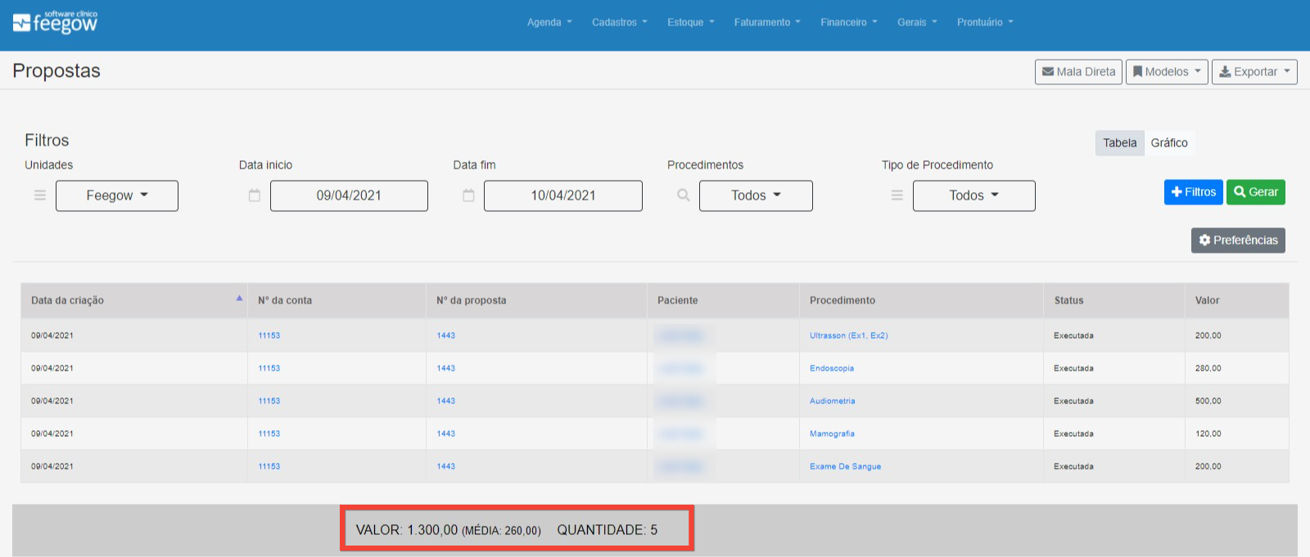
Task: Open account 11153 in Ultrasson row
Action: tap(269, 335)
